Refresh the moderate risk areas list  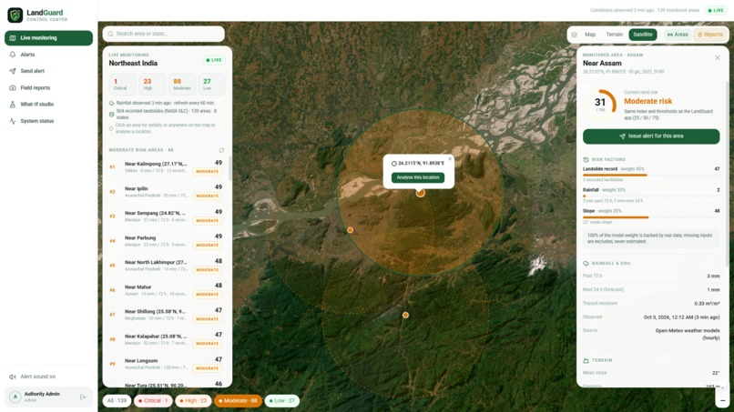221,150
